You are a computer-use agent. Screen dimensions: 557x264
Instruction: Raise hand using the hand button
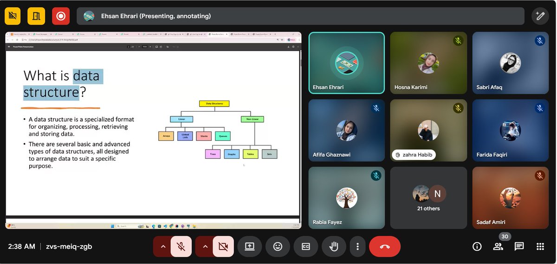pyautogui.click(x=334, y=246)
